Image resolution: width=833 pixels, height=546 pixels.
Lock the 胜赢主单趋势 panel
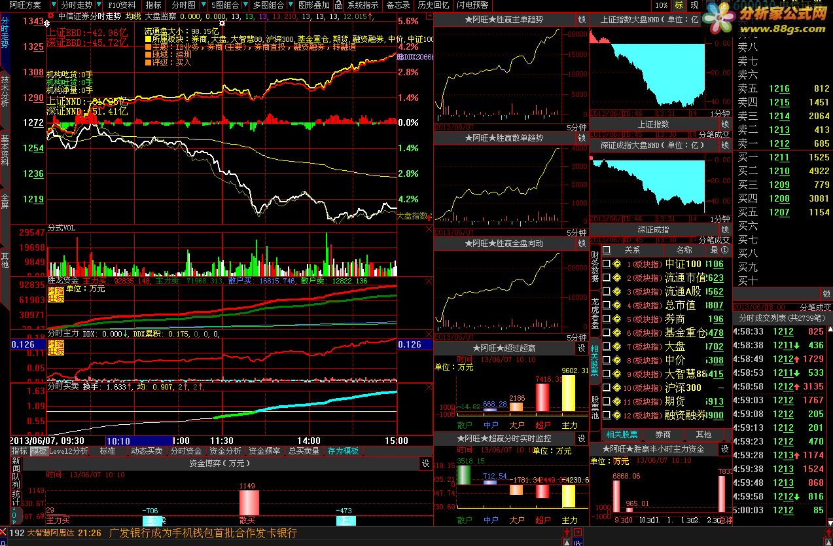[x=582, y=20]
